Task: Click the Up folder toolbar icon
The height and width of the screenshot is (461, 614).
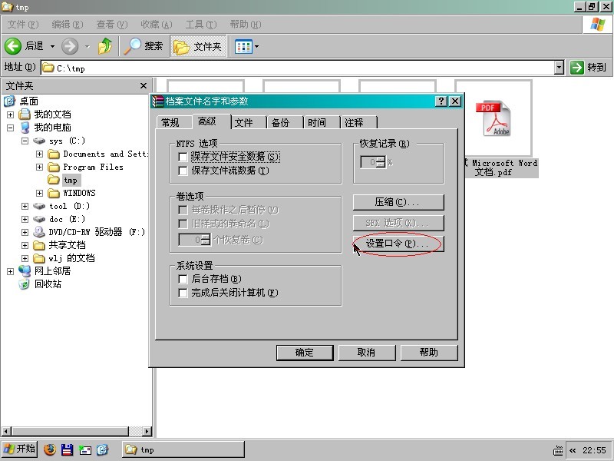Action: (105, 46)
